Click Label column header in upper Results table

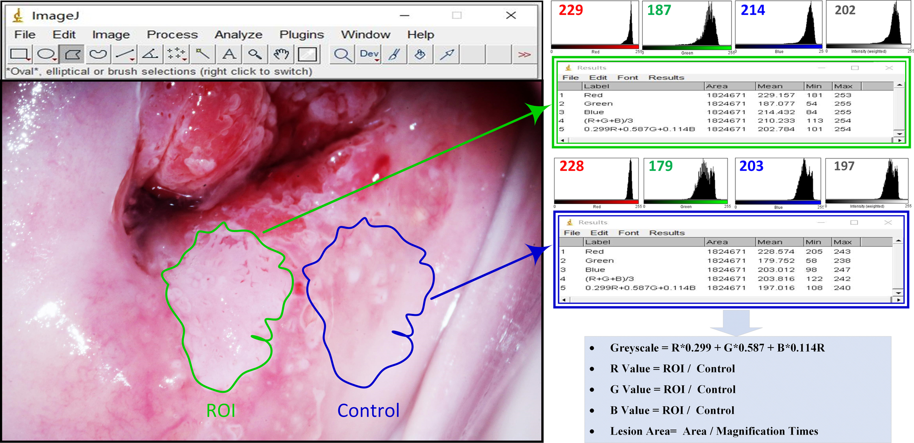click(x=643, y=86)
